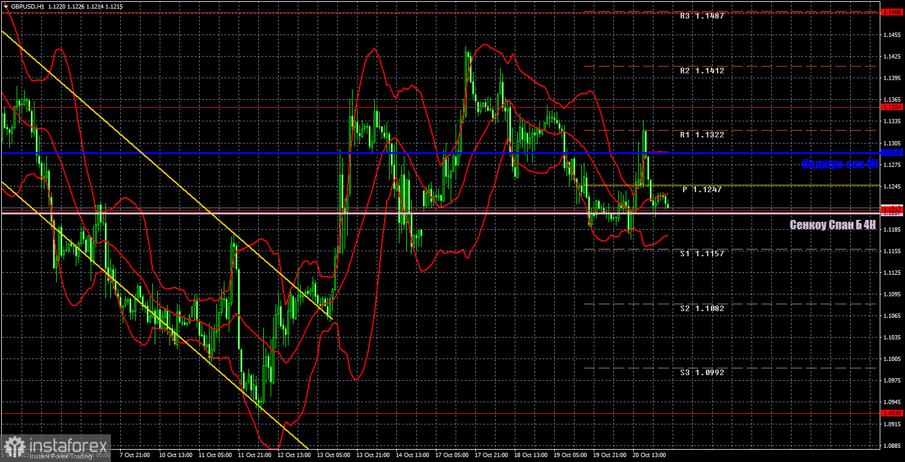Image resolution: width=905 pixels, height=462 pixels.
Task: Click the Сенкоу Спан Б 4H label
Action: click(x=833, y=225)
